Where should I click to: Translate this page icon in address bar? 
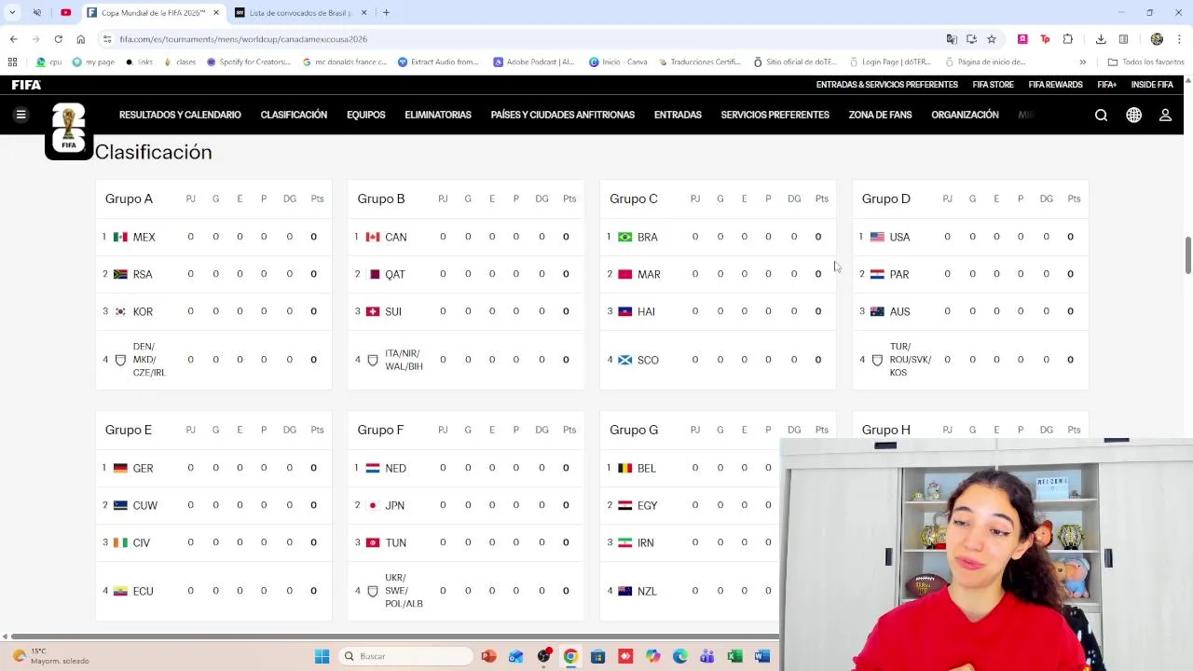coord(952,39)
